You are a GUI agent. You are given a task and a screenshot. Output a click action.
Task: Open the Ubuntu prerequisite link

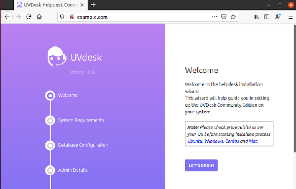coord(195,141)
